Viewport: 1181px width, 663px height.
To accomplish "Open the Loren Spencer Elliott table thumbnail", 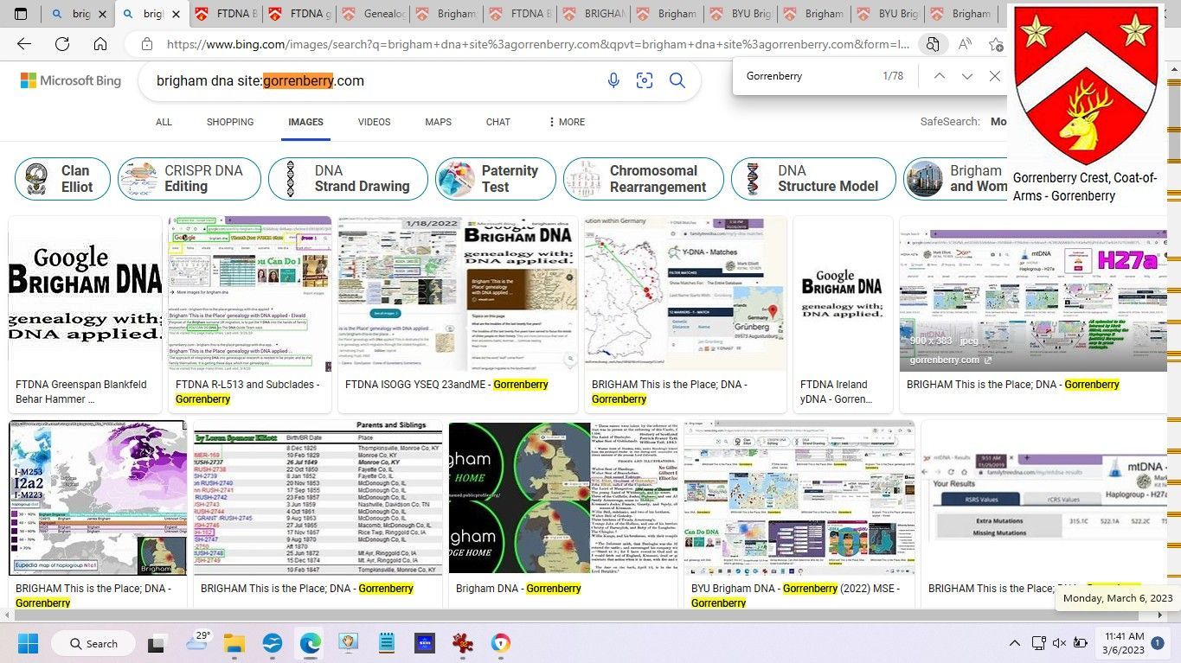I will click(x=318, y=498).
